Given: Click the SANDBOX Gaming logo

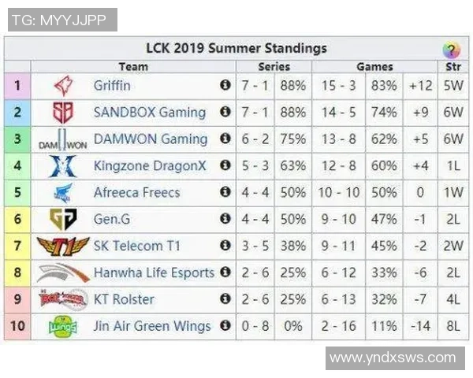Looking at the screenshot, I should [62, 112].
